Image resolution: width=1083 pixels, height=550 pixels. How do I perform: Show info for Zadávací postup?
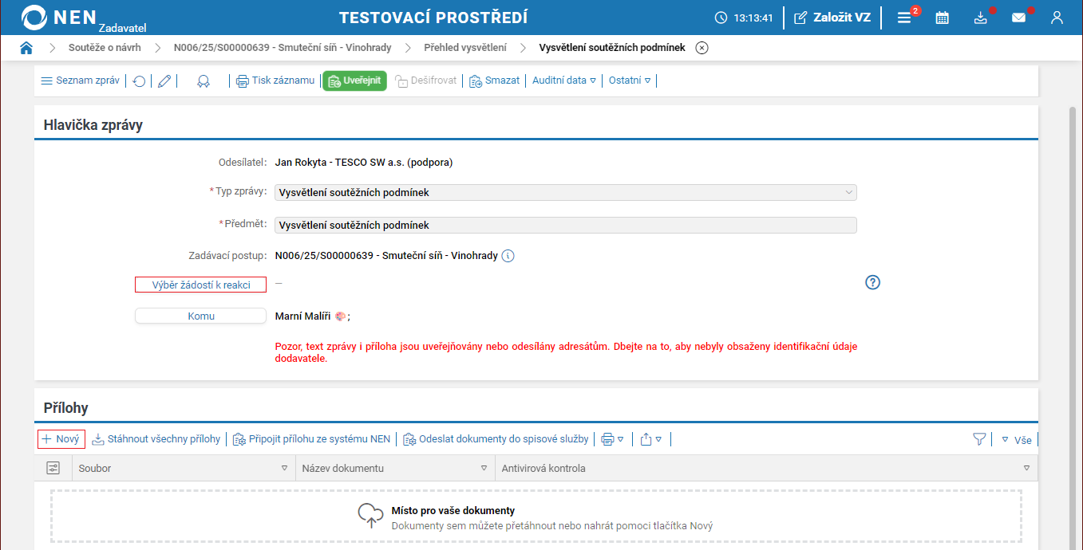pyautogui.click(x=508, y=256)
